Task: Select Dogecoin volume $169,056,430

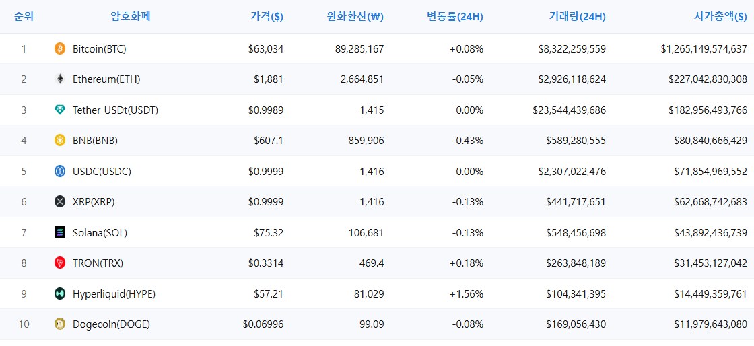Action: point(576,325)
